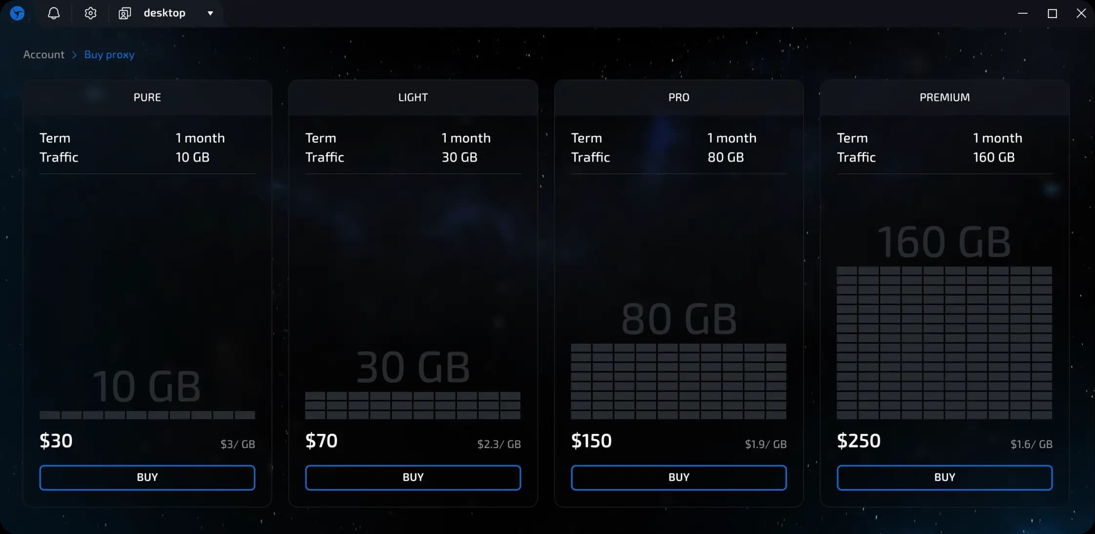Minimize the application window
The height and width of the screenshot is (534, 1095).
1023,14
